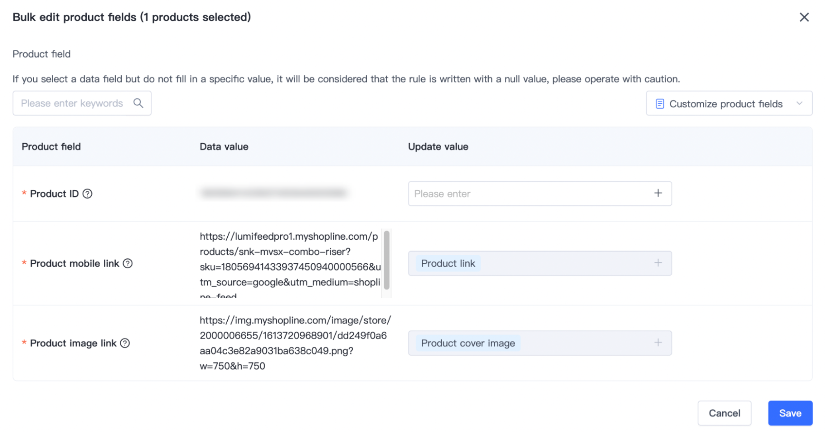Cancel the bulk edit dialog
The width and height of the screenshot is (825, 432).
[x=724, y=413]
